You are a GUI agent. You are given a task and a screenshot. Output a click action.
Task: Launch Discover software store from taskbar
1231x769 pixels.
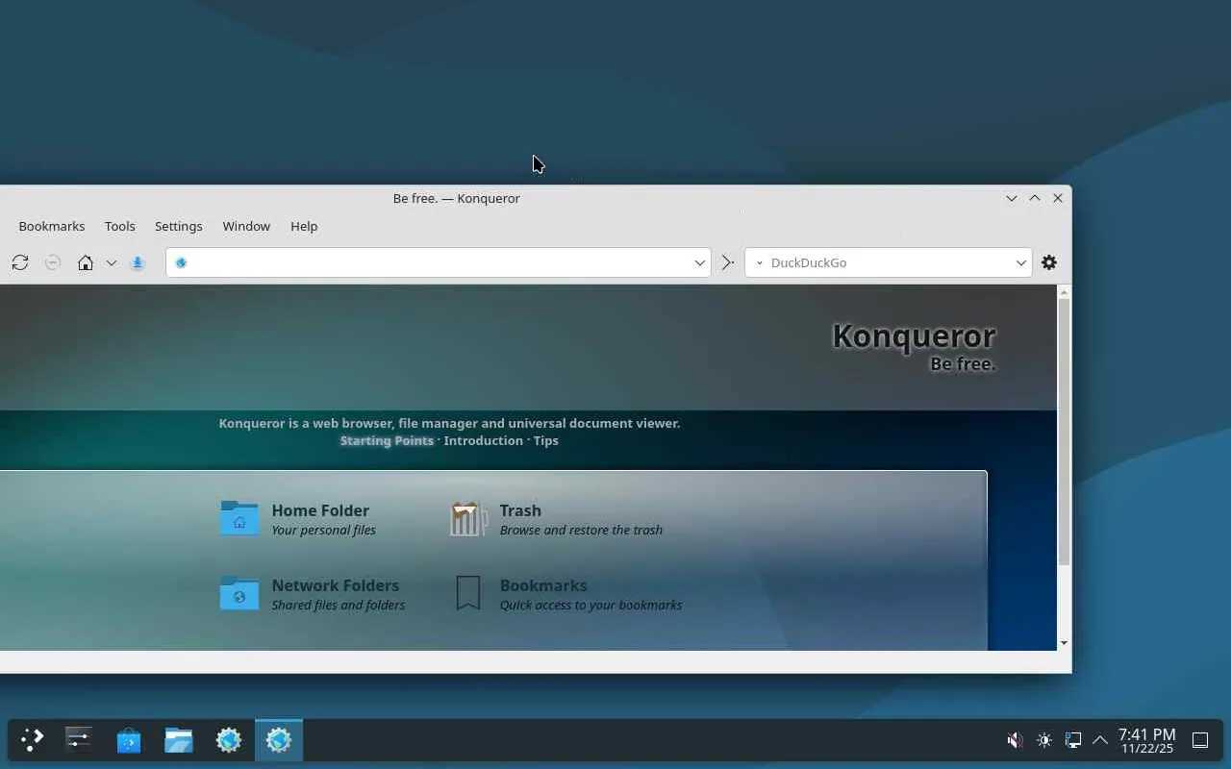tap(129, 740)
